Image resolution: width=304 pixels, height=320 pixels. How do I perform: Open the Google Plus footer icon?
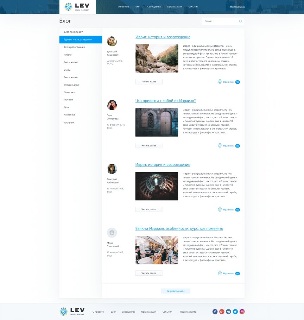[222, 312]
